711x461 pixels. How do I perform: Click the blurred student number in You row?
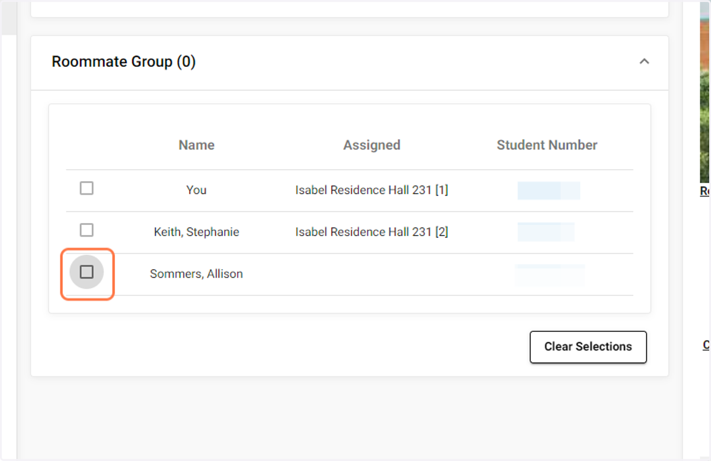point(549,191)
